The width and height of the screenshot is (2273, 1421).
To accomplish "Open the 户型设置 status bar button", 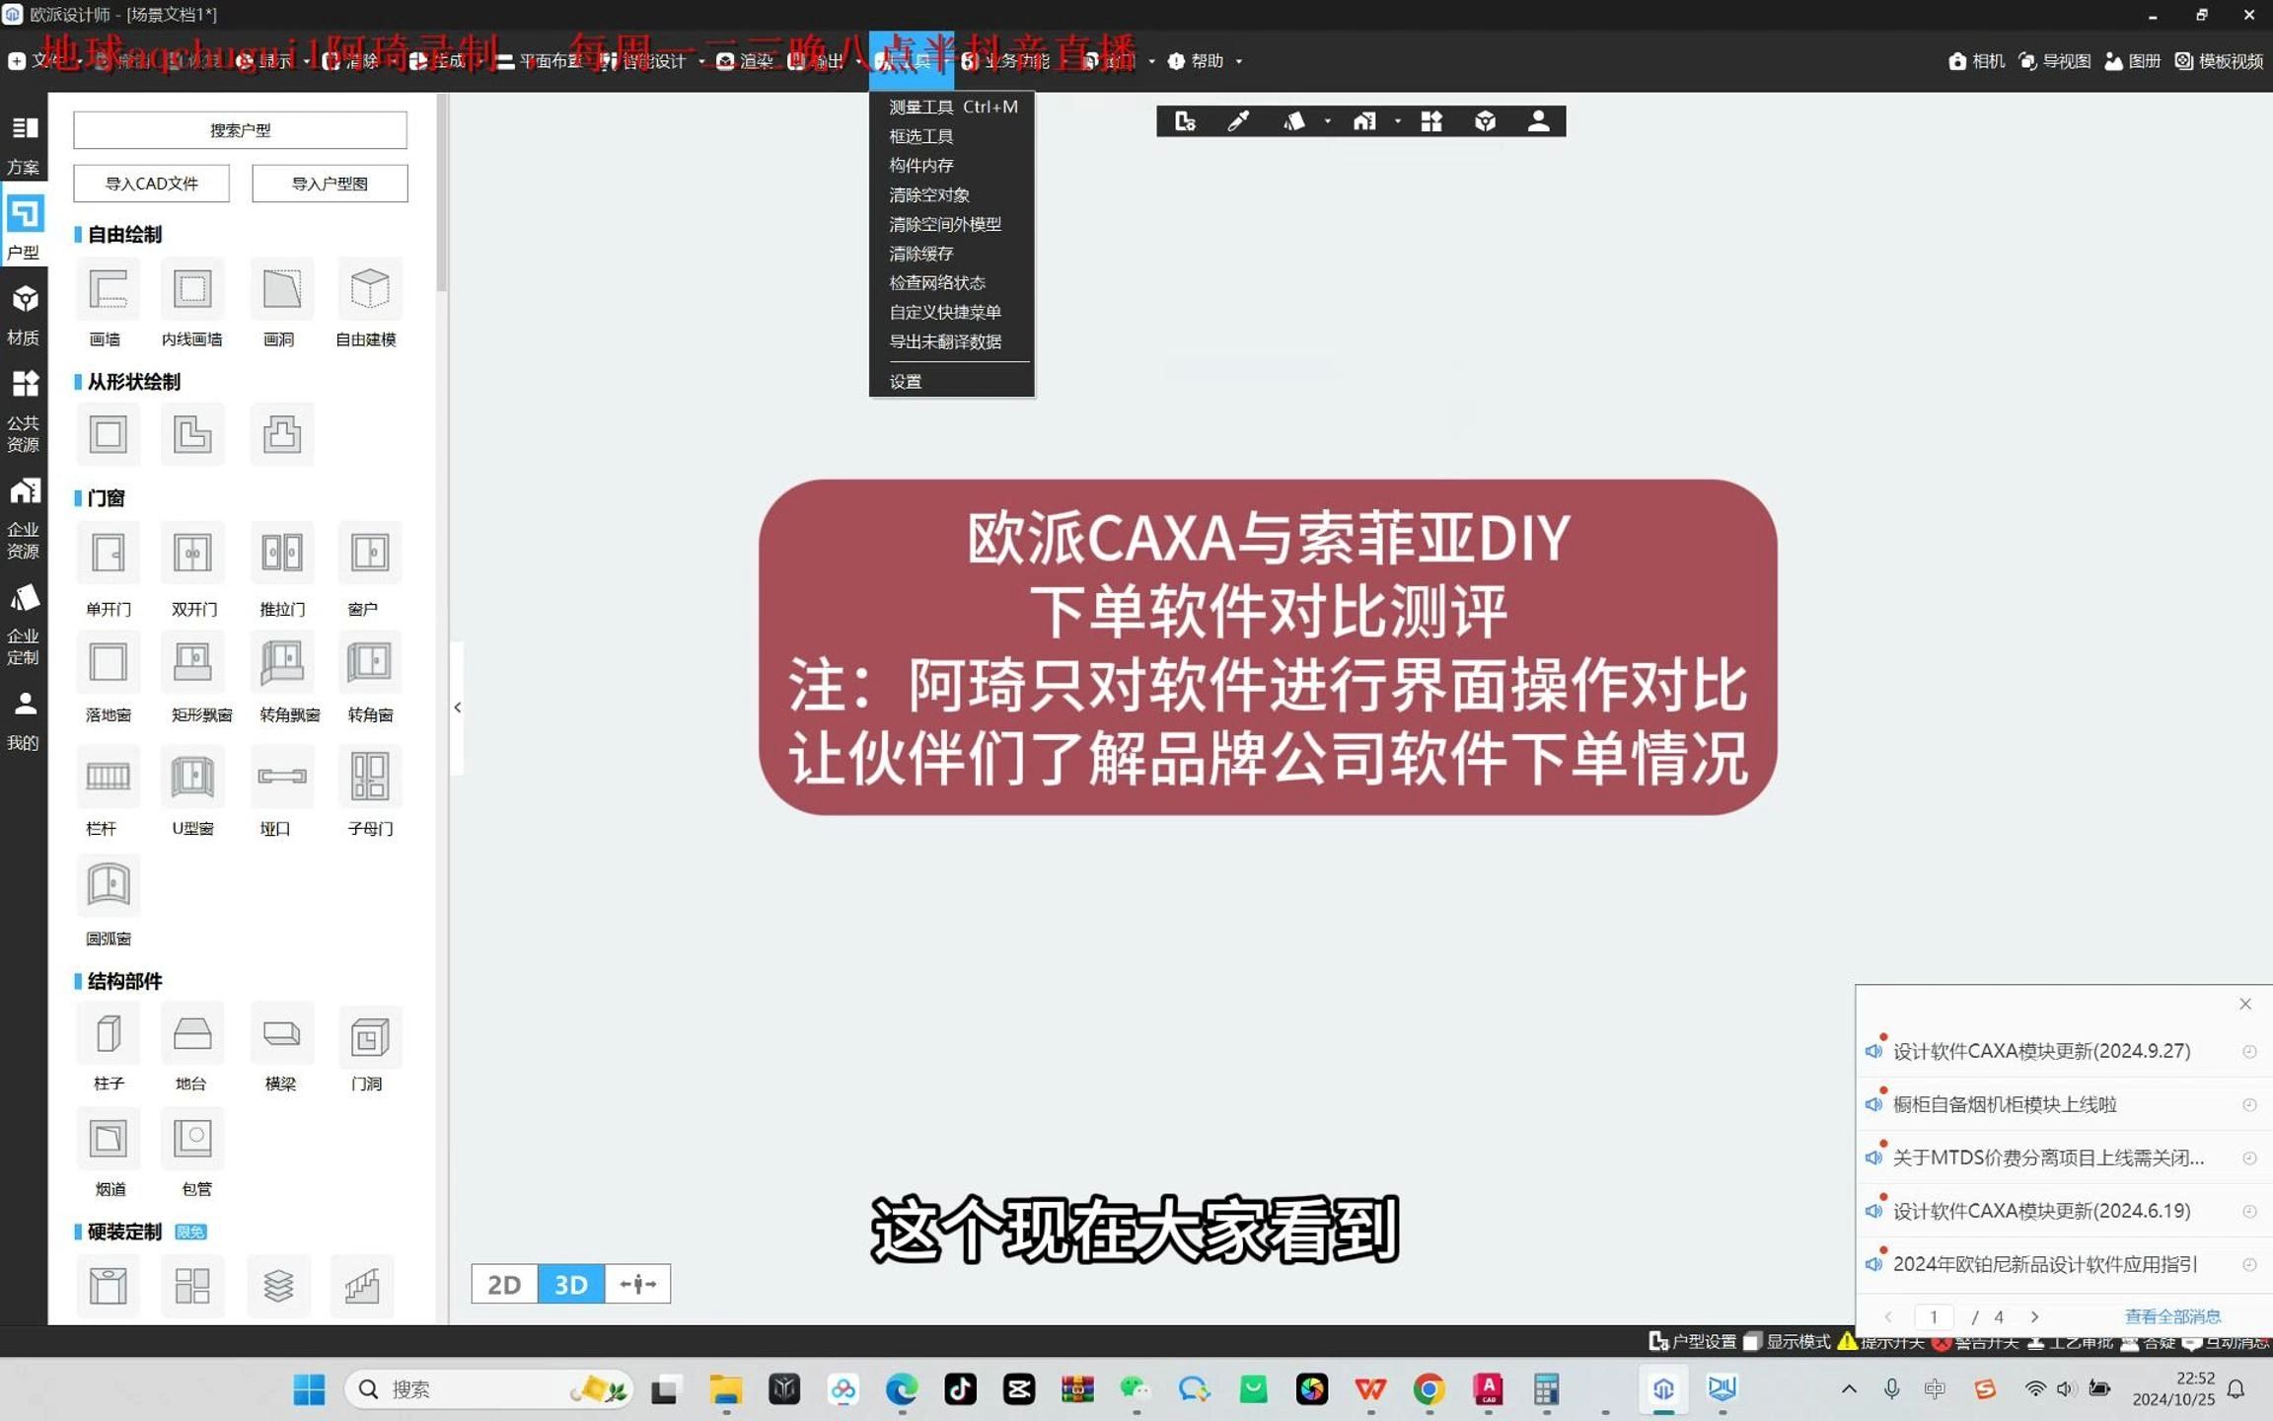I will [x=1693, y=1342].
